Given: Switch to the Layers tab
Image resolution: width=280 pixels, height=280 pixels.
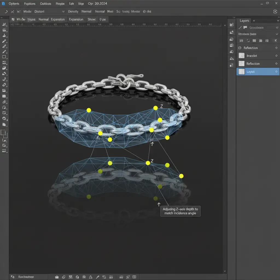Looking at the screenshot, I should click(244, 21).
